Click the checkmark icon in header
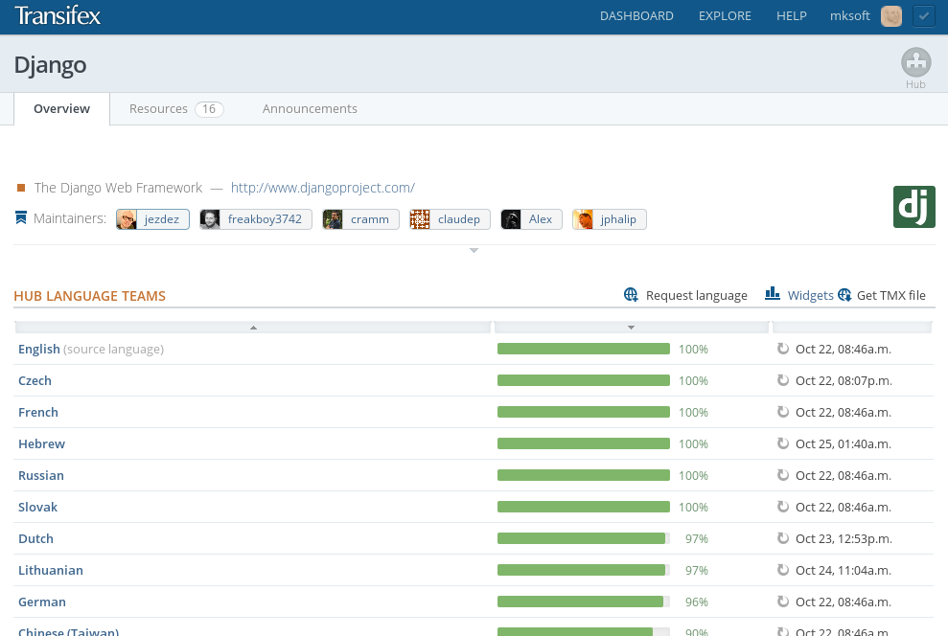This screenshot has height=636, width=948. click(x=924, y=16)
